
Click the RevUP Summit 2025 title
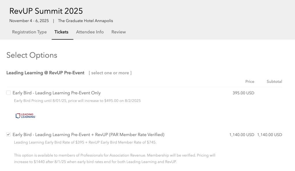point(46,11)
